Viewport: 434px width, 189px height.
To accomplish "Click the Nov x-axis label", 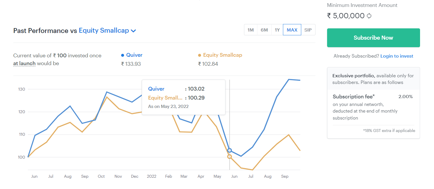I will click(x=118, y=176).
